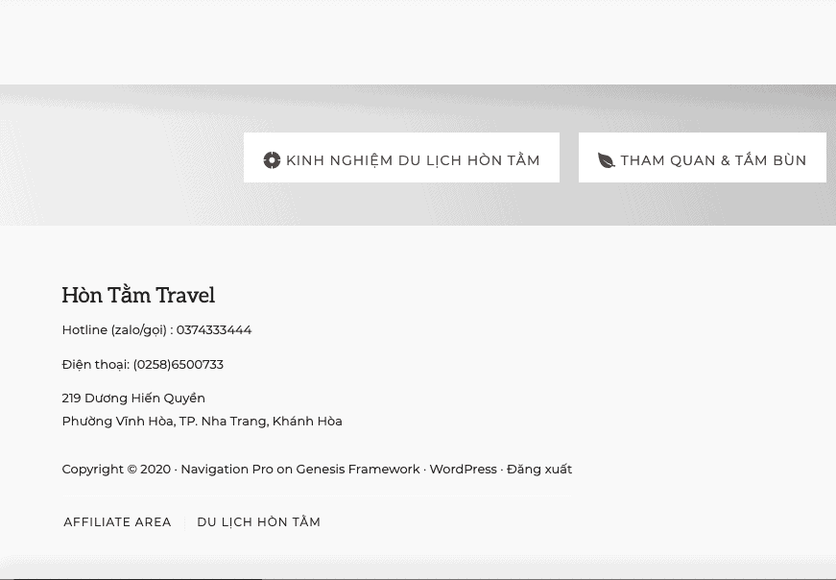Click the 219 Dương Hiến Quyền address
The height and width of the screenshot is (580, 836).
tap(133, 399)
